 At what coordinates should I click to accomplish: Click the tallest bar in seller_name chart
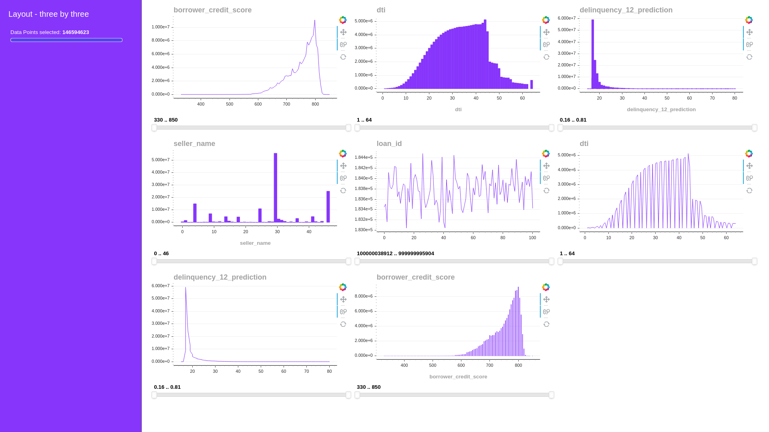(276, 188)
